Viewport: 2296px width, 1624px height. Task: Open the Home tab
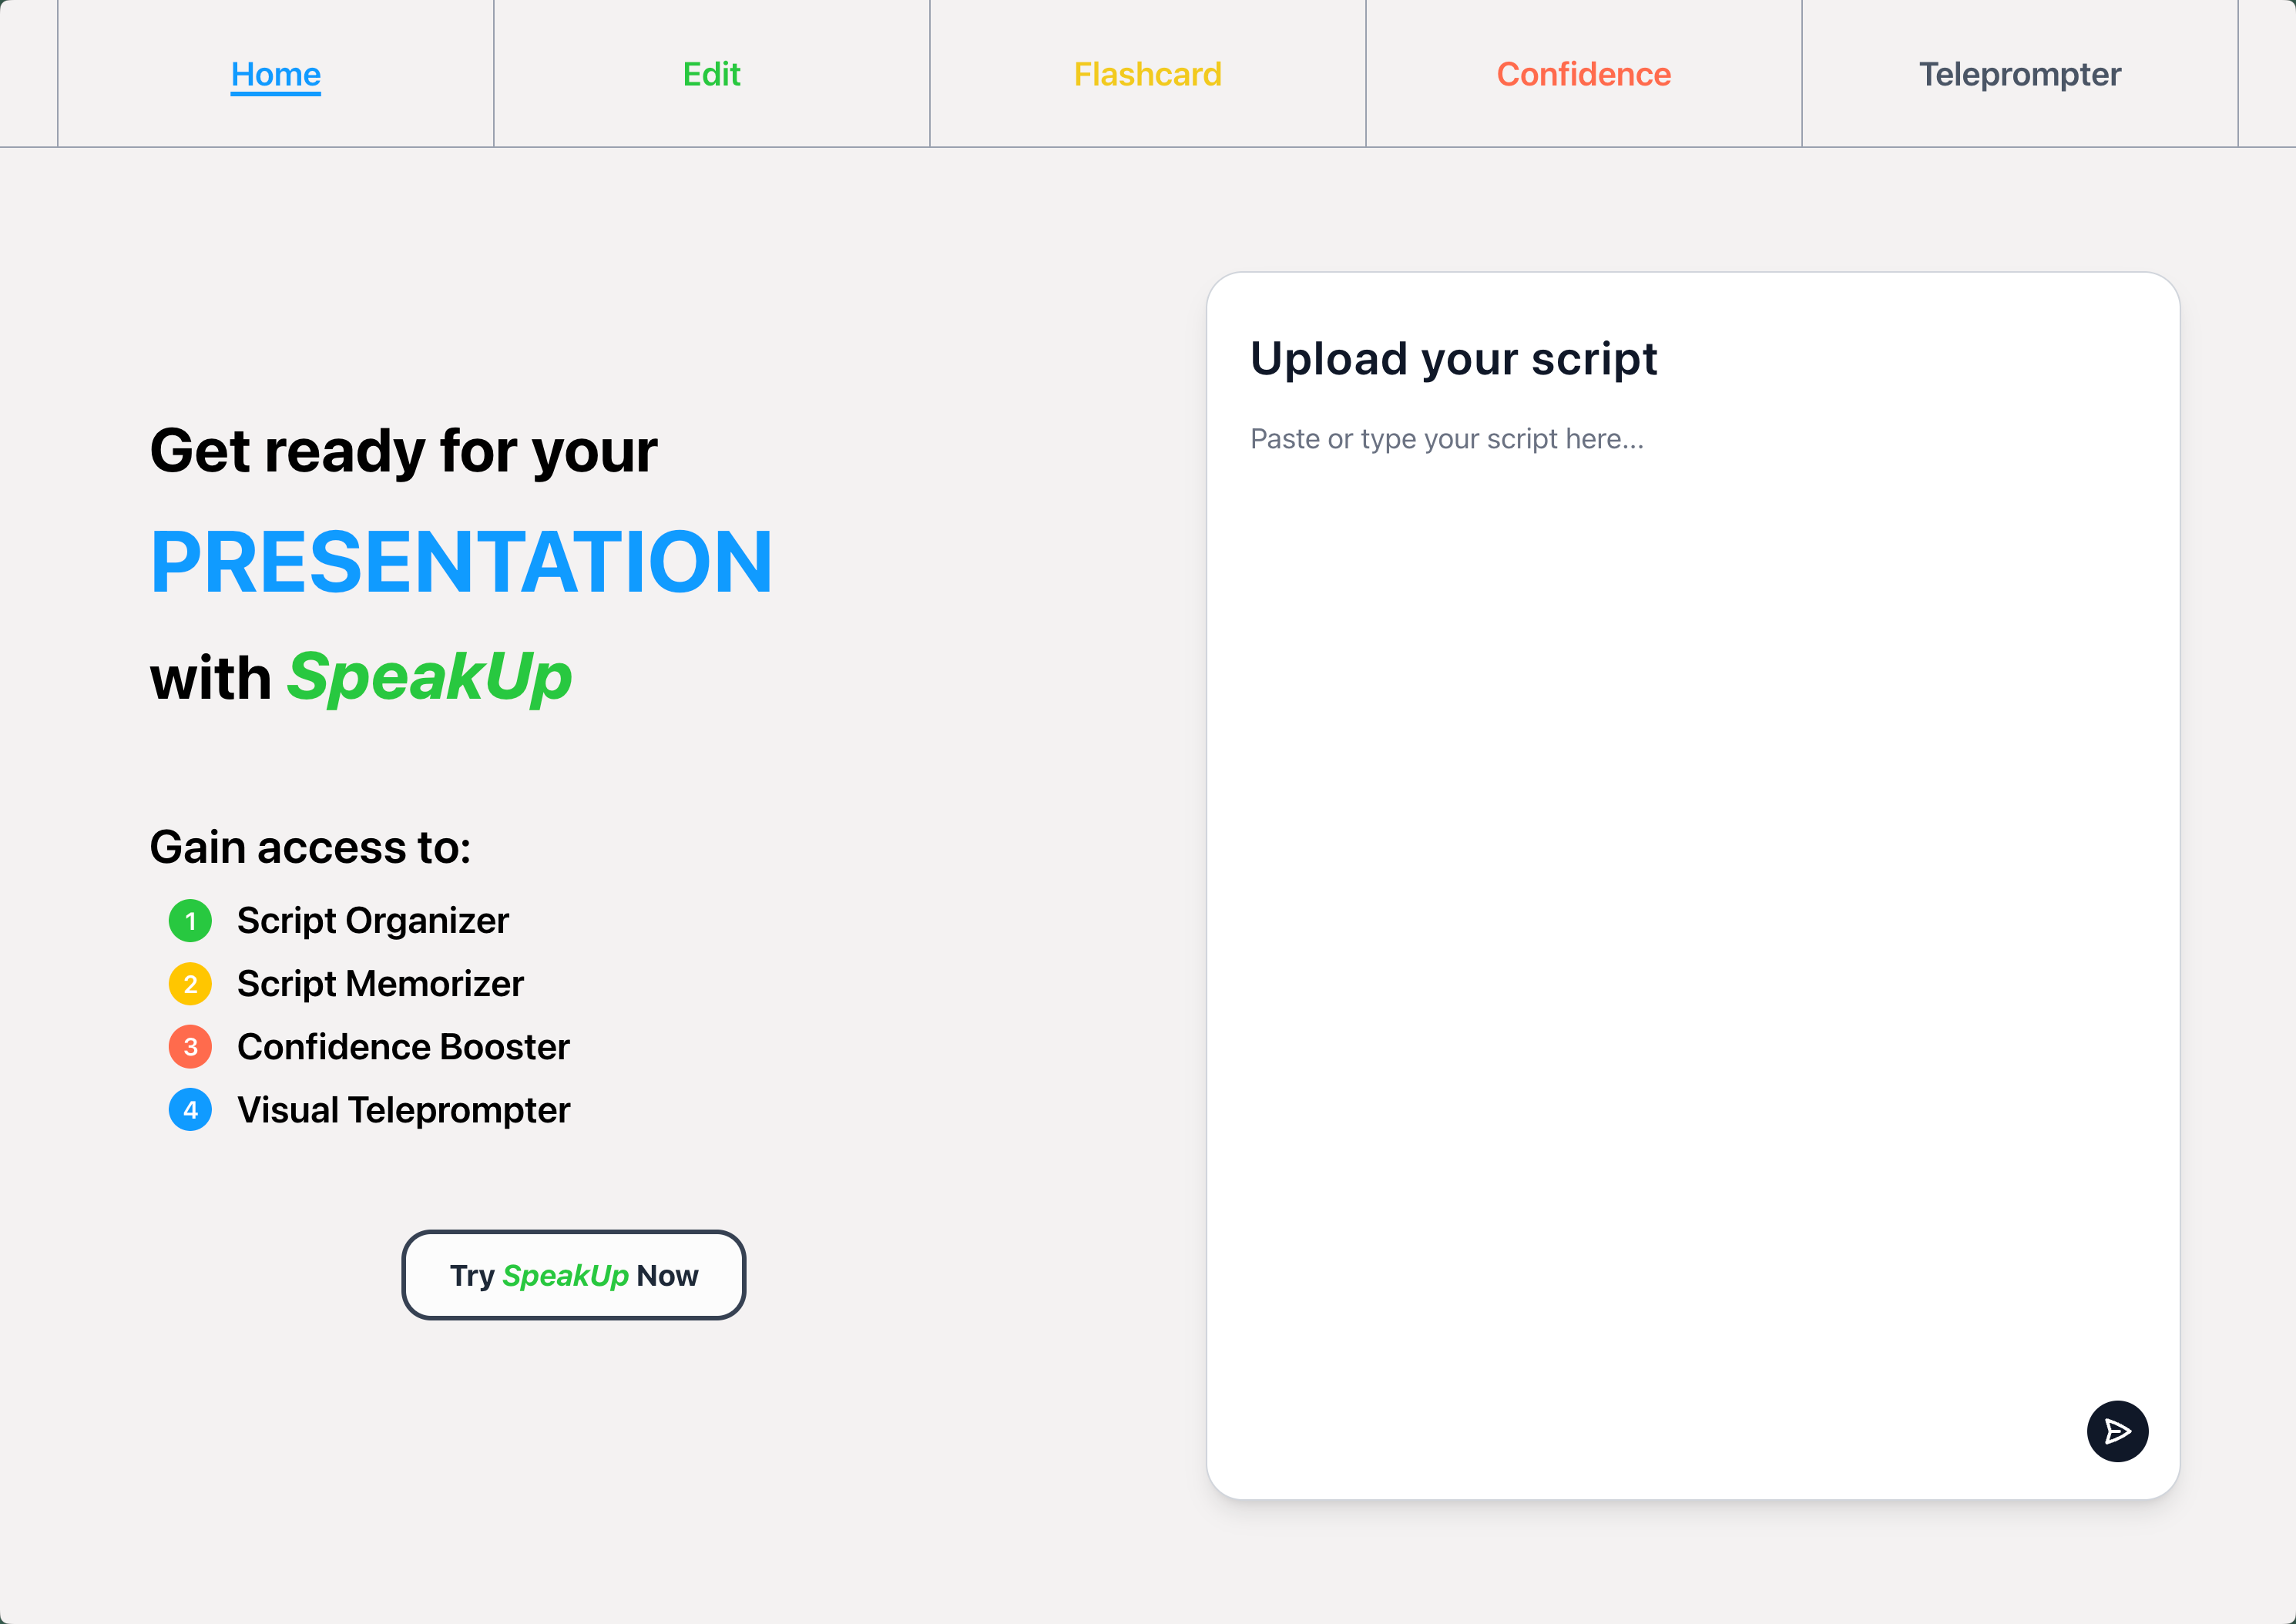(275, 74)
